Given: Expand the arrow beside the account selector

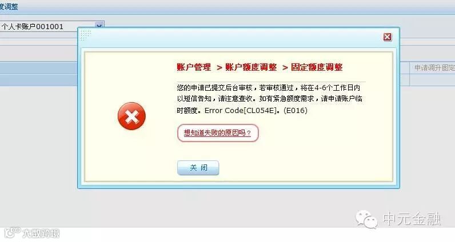Looking at the screenshot, I should click(99, 26).
